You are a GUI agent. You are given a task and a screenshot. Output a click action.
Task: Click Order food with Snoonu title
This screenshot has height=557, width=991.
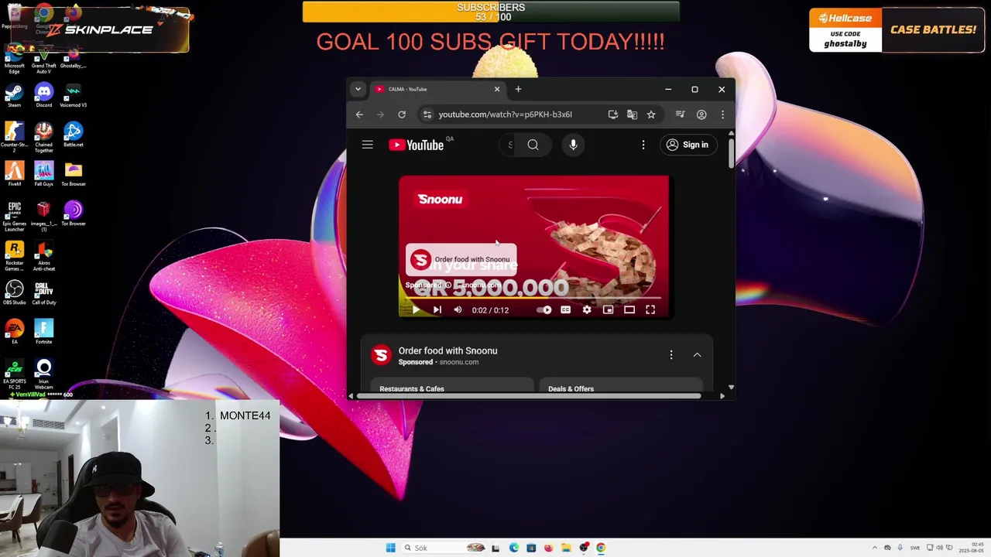pos(447,350)
